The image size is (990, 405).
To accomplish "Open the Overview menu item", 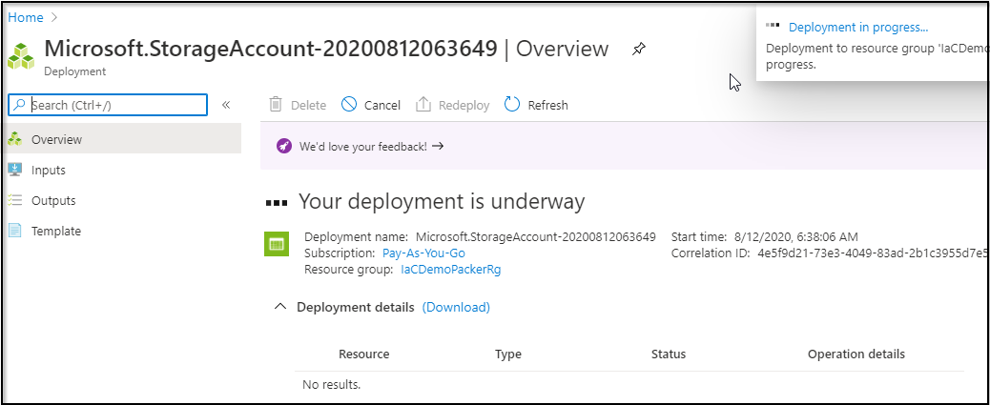I will coord(120,139).
